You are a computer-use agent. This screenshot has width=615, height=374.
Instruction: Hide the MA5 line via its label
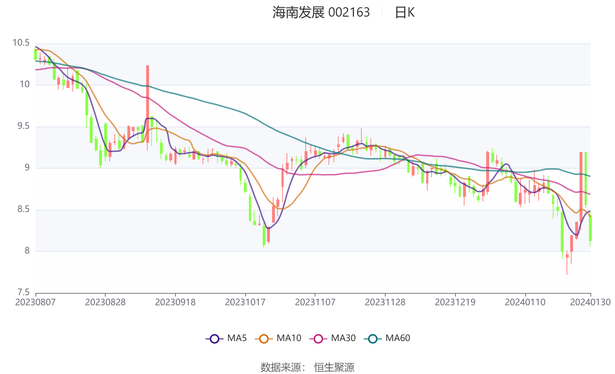tap(237, 338)
